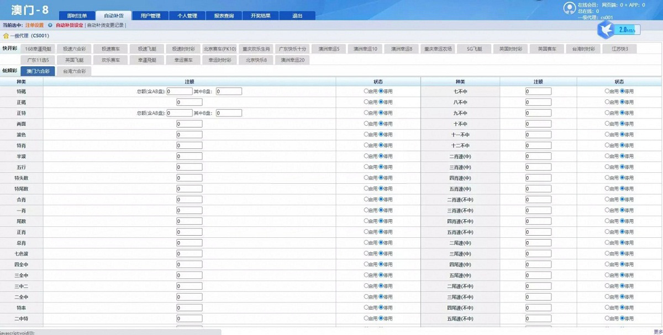This screenshot has width=663, height=335.
Task: Switch to the 报表查询 tab
Action: (x=224, y=16)
